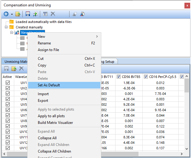Click the -6.3E-06 cell in CD56 BV785
This screenshot has width=192, height=158.
129,88
